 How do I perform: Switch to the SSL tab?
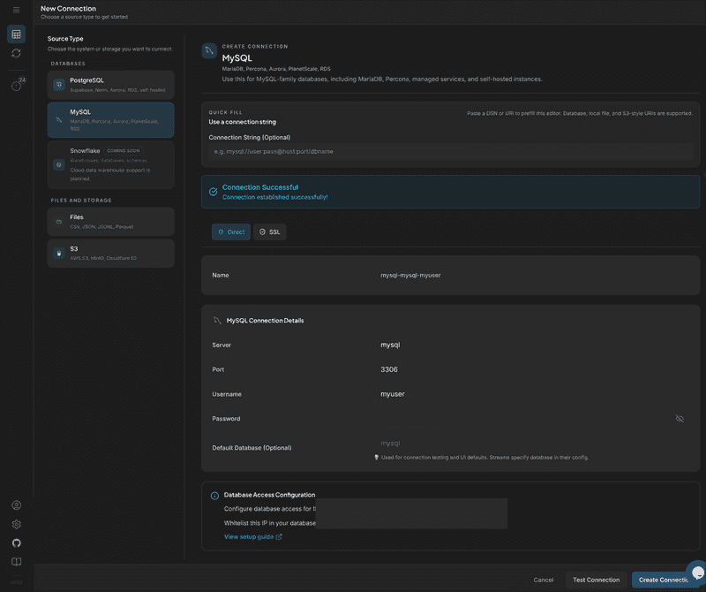point(270,231)
